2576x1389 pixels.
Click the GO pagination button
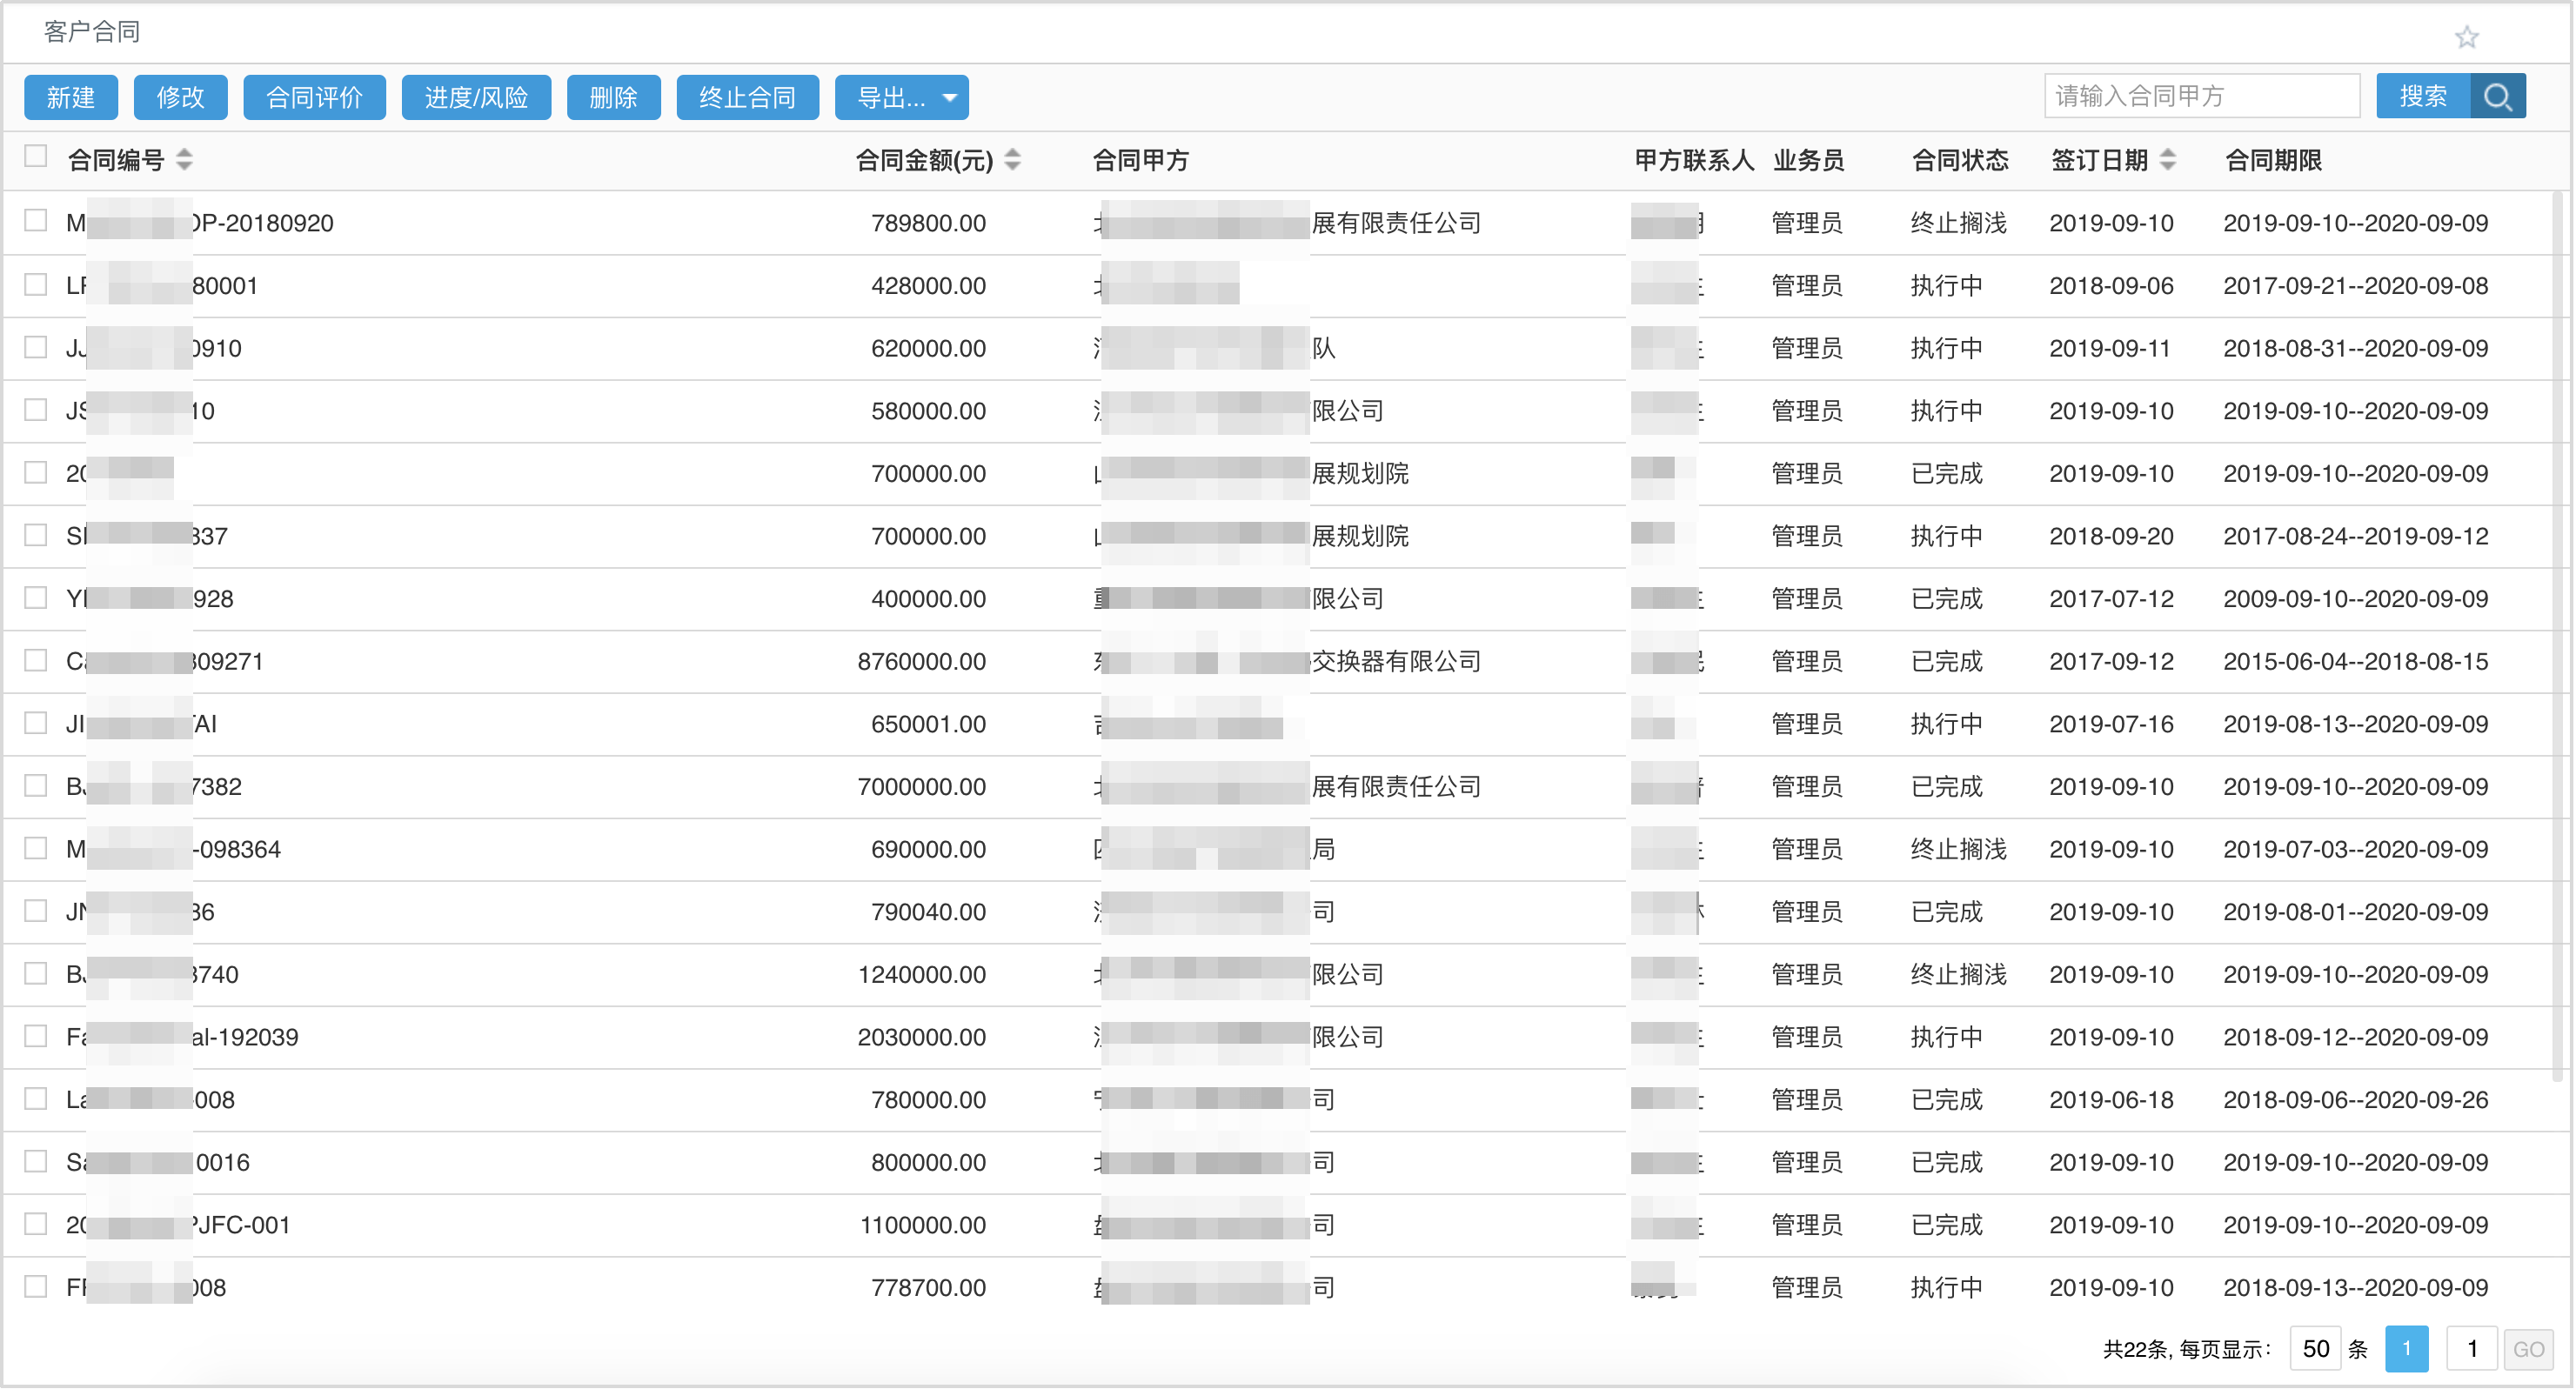[2528, 1349]
